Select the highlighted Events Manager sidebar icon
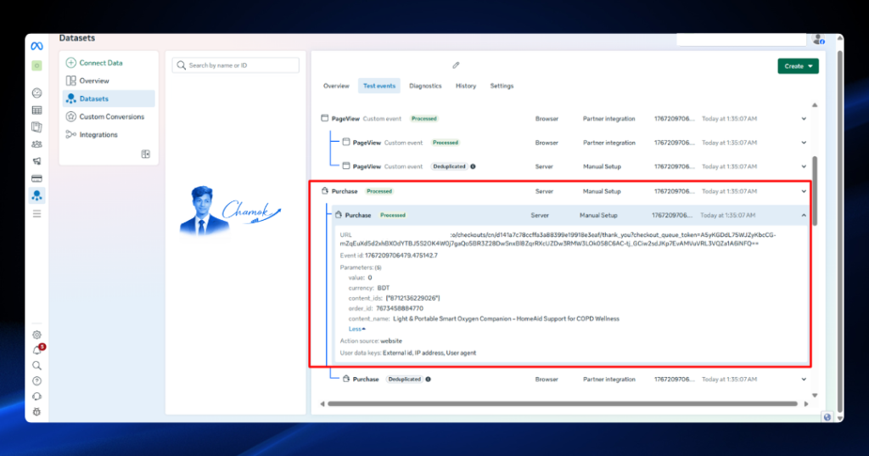 (x=36, y=196)
